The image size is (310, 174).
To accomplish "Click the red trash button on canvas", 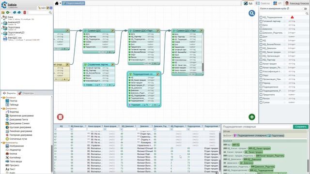I will [x=60, y=117].
